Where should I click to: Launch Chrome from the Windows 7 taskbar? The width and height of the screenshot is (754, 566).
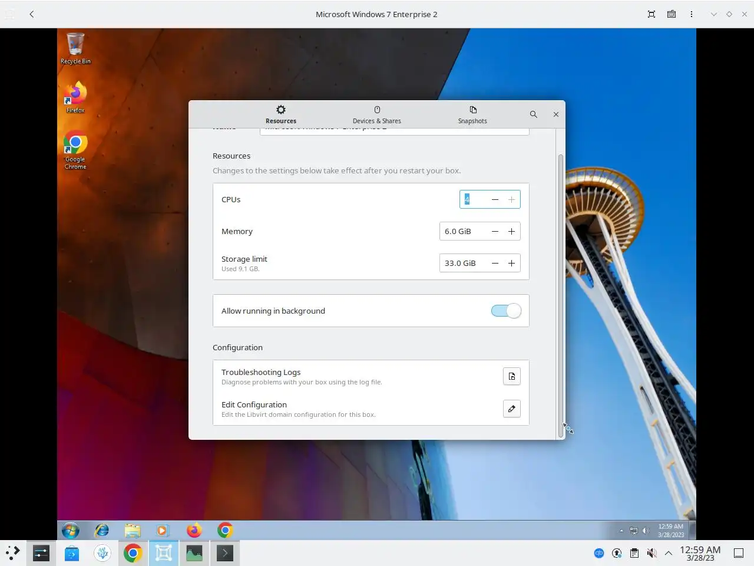pos(225,531)
